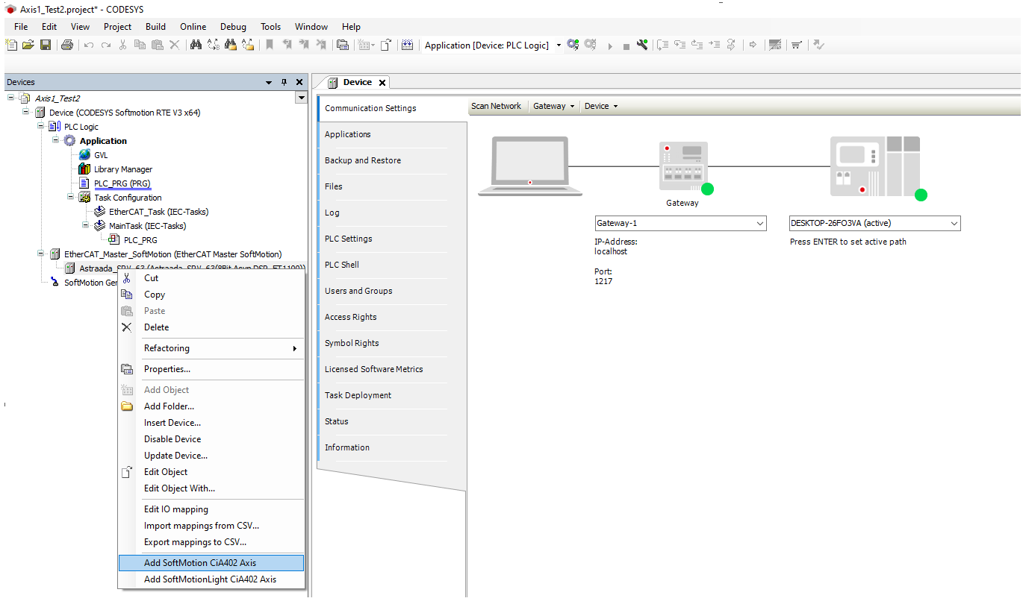Click the Print toolbar icon
1023x607 pixels.
tap(67, 45)
